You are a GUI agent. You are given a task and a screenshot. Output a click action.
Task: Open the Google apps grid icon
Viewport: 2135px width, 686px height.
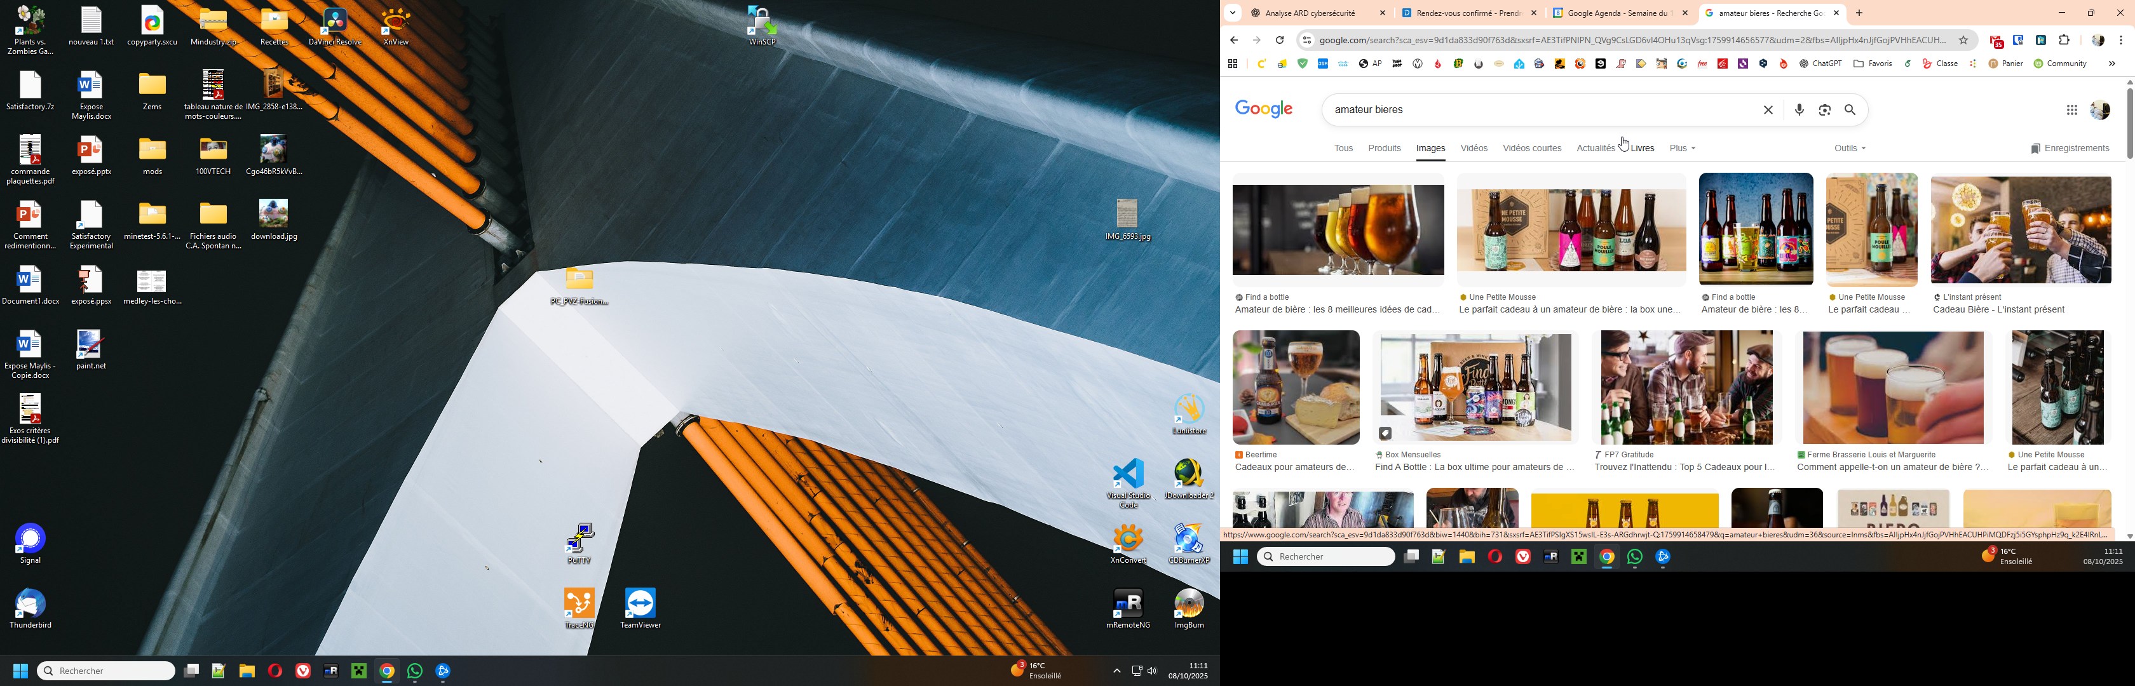click(2071, 110)
